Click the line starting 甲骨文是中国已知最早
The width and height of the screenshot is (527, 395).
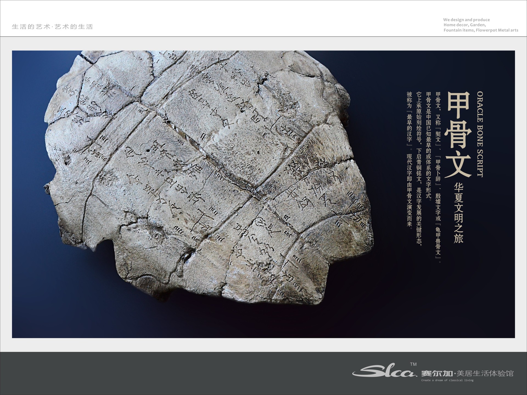pyautogui.click(x=428, y=145)
